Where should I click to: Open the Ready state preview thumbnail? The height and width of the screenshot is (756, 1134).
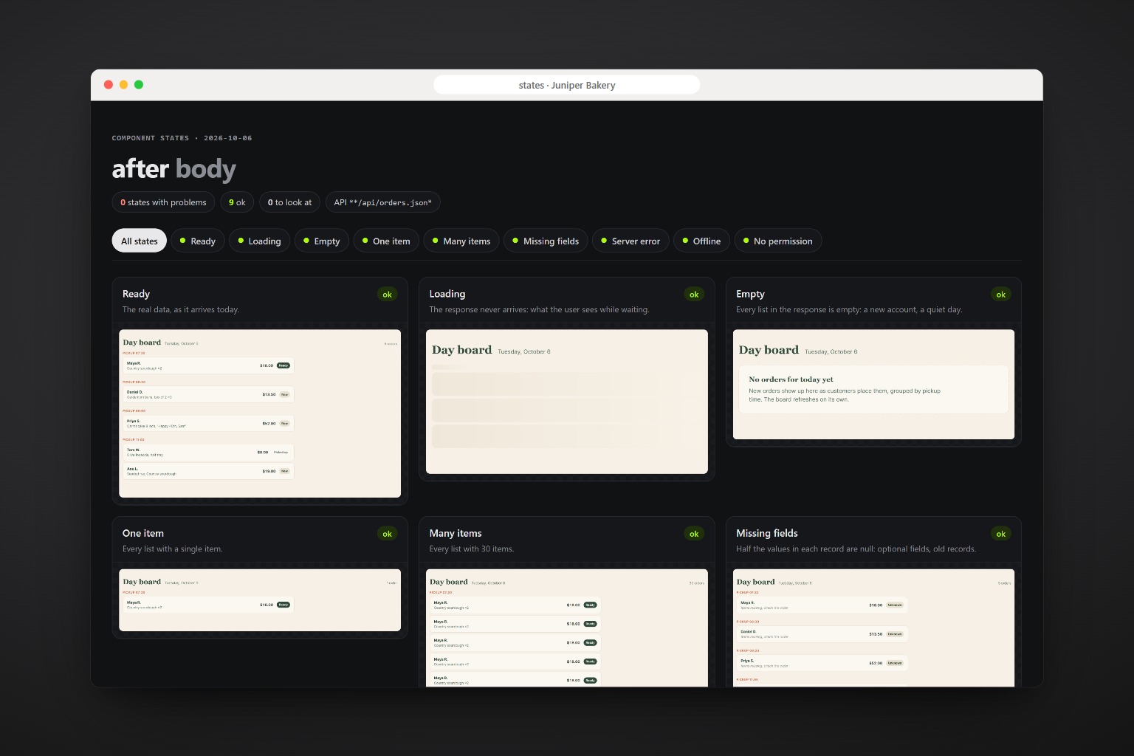click(x=260, y=413)
